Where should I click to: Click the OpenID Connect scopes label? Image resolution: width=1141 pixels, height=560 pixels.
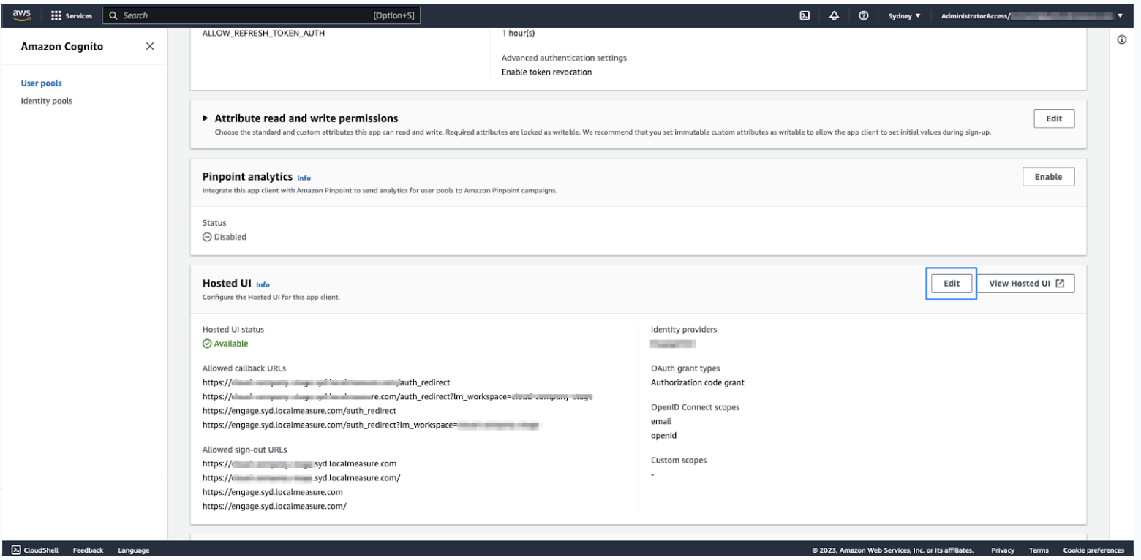pos(695,407)
